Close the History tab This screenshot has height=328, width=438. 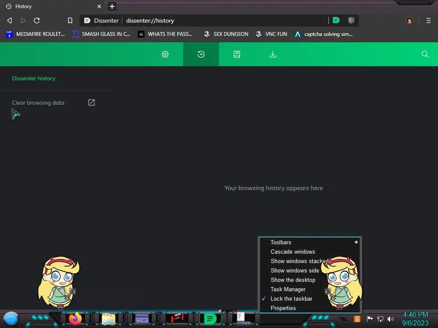(x=99, y=6)
